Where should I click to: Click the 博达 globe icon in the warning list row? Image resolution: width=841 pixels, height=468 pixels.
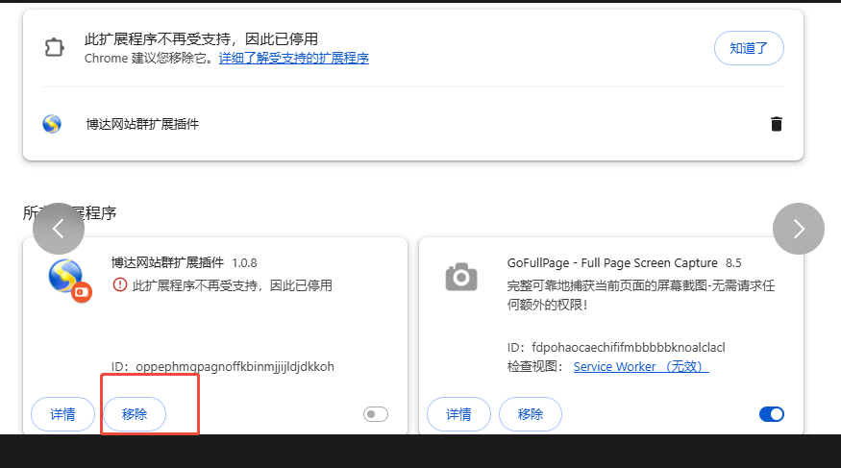[x=52, y=124]
